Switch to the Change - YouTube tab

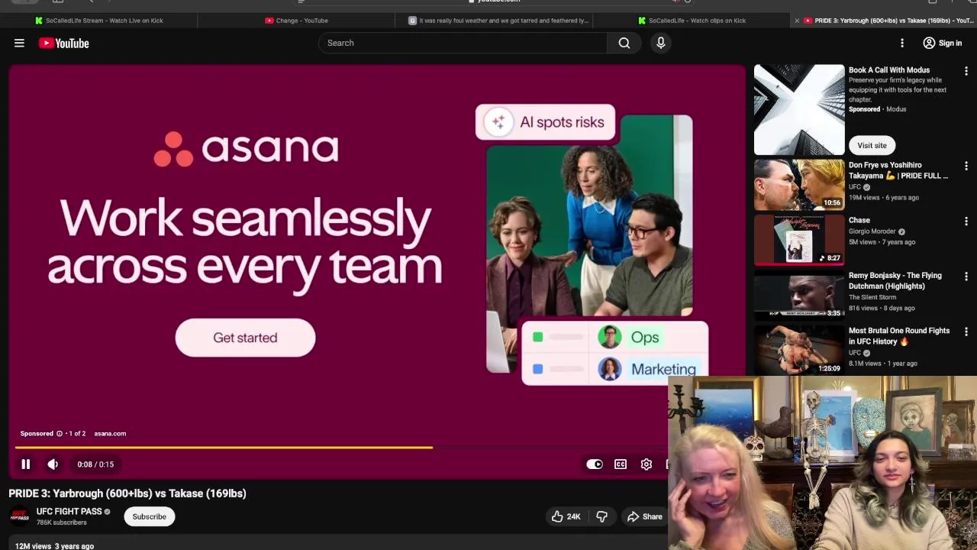tap(296, 21)
